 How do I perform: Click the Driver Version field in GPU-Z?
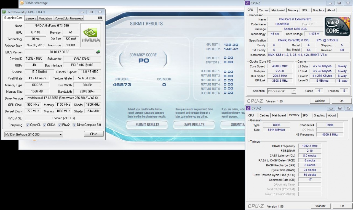63,98
